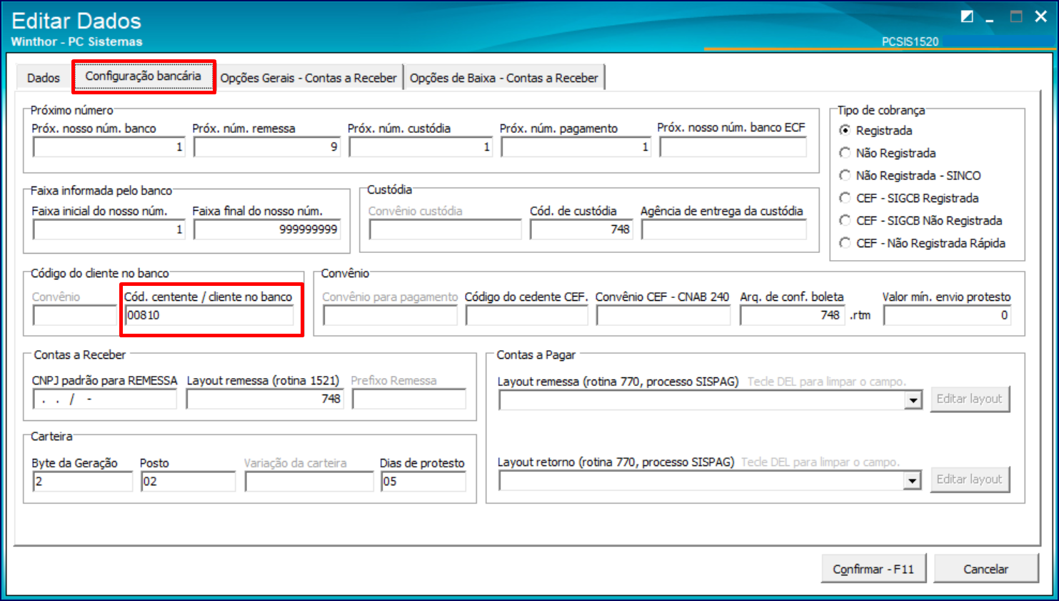Click Dias de protesto field
This screenshot has width=1059, height=601.
tap(423, 482)
